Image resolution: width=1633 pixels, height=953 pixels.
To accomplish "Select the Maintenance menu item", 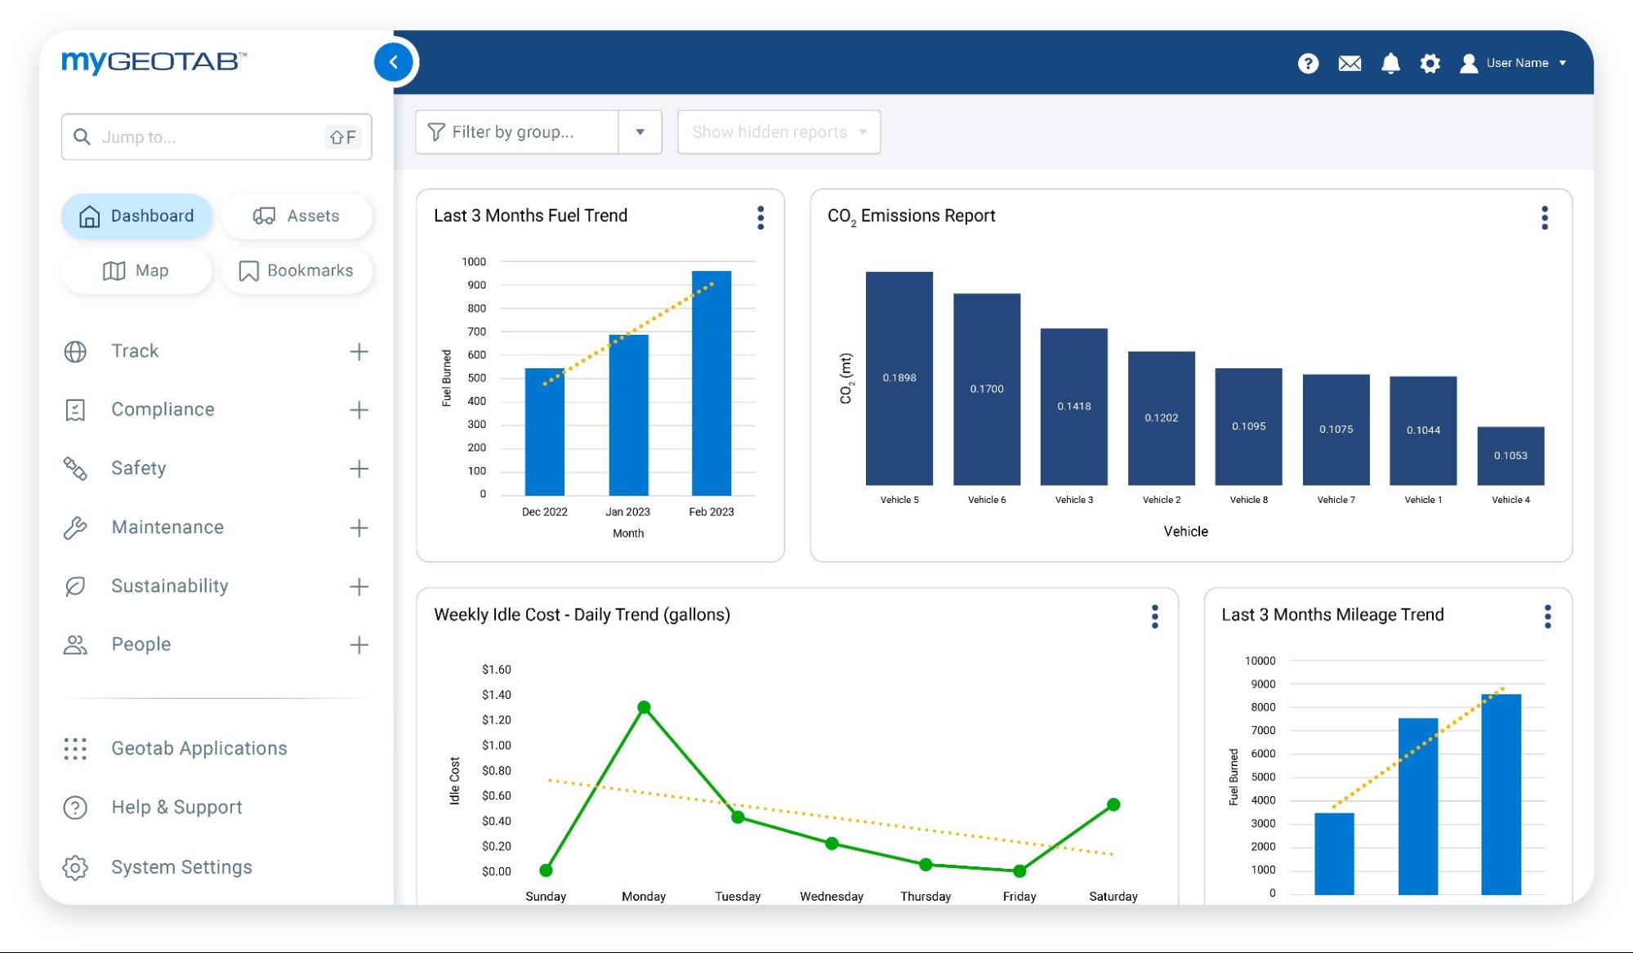I will [x=167, y=527].
